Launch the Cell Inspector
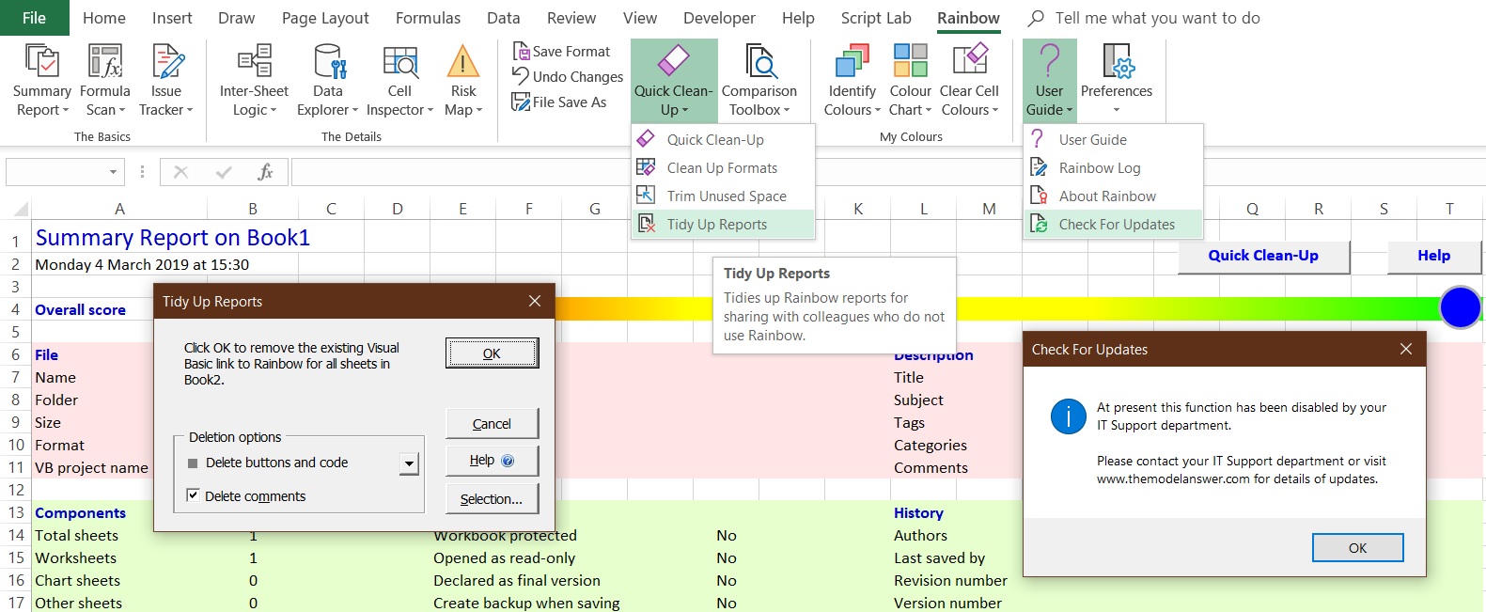This screenshot has width=1486, height=612. [399, 81]
